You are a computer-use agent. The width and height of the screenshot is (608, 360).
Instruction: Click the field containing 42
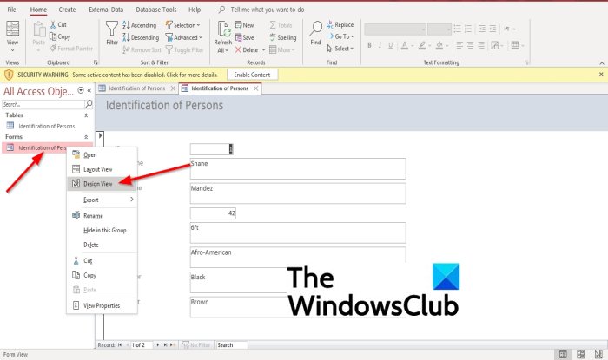(x=213, y=213)
